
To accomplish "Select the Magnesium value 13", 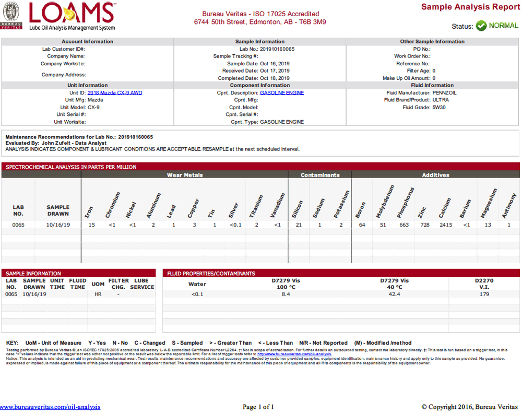I will [x=488, y=225].
